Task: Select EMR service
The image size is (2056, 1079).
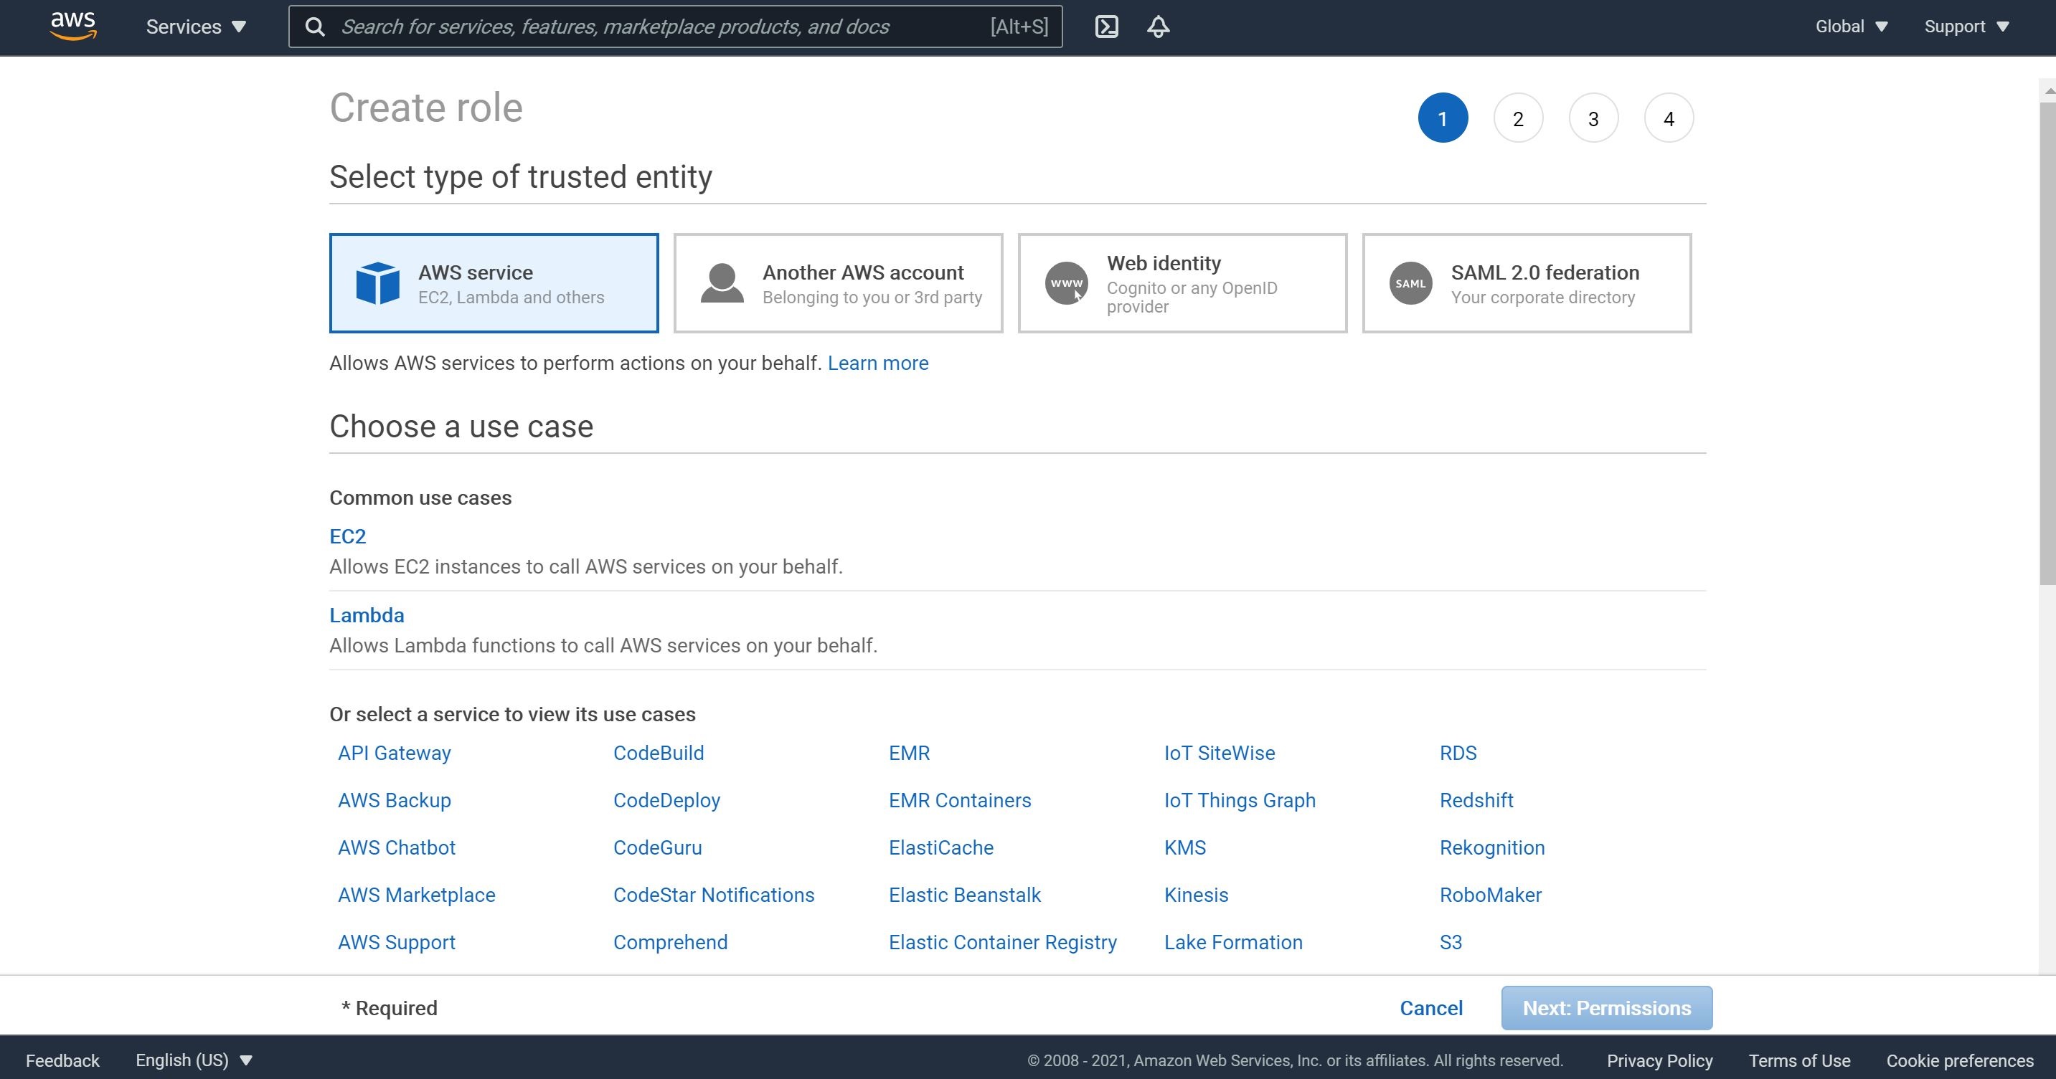Action: 909,753
